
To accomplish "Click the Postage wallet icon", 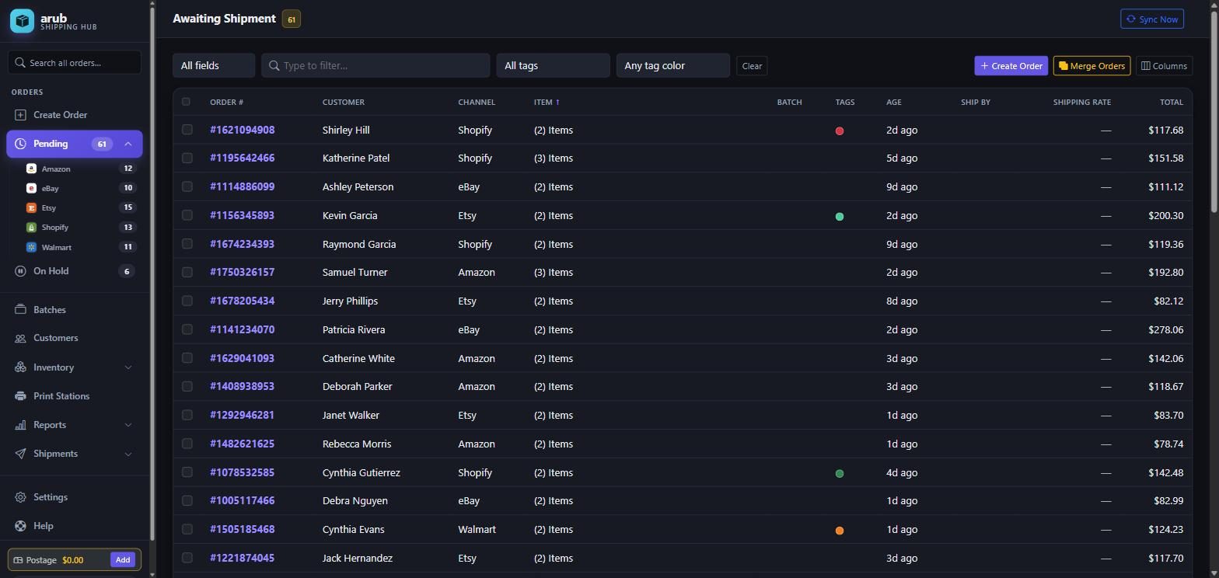I will click(x=18, y=560).
